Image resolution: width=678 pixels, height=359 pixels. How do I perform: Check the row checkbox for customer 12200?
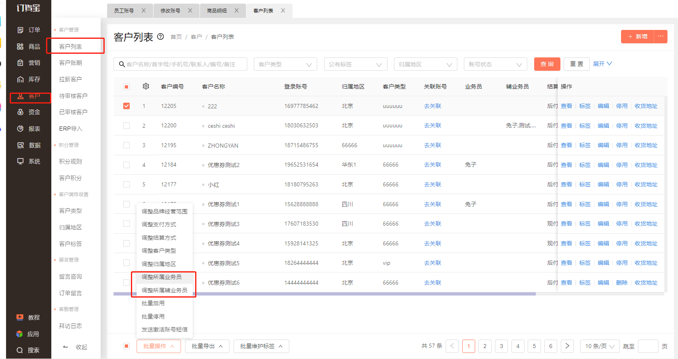[126, 126]
